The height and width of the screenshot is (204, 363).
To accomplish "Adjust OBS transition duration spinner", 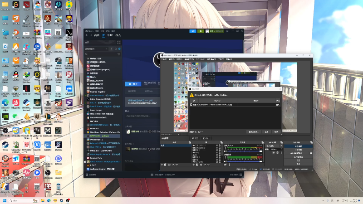I will tap(276, 149).
